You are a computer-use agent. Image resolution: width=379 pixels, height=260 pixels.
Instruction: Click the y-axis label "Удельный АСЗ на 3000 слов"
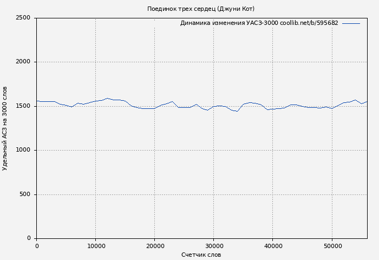(5, 128)
